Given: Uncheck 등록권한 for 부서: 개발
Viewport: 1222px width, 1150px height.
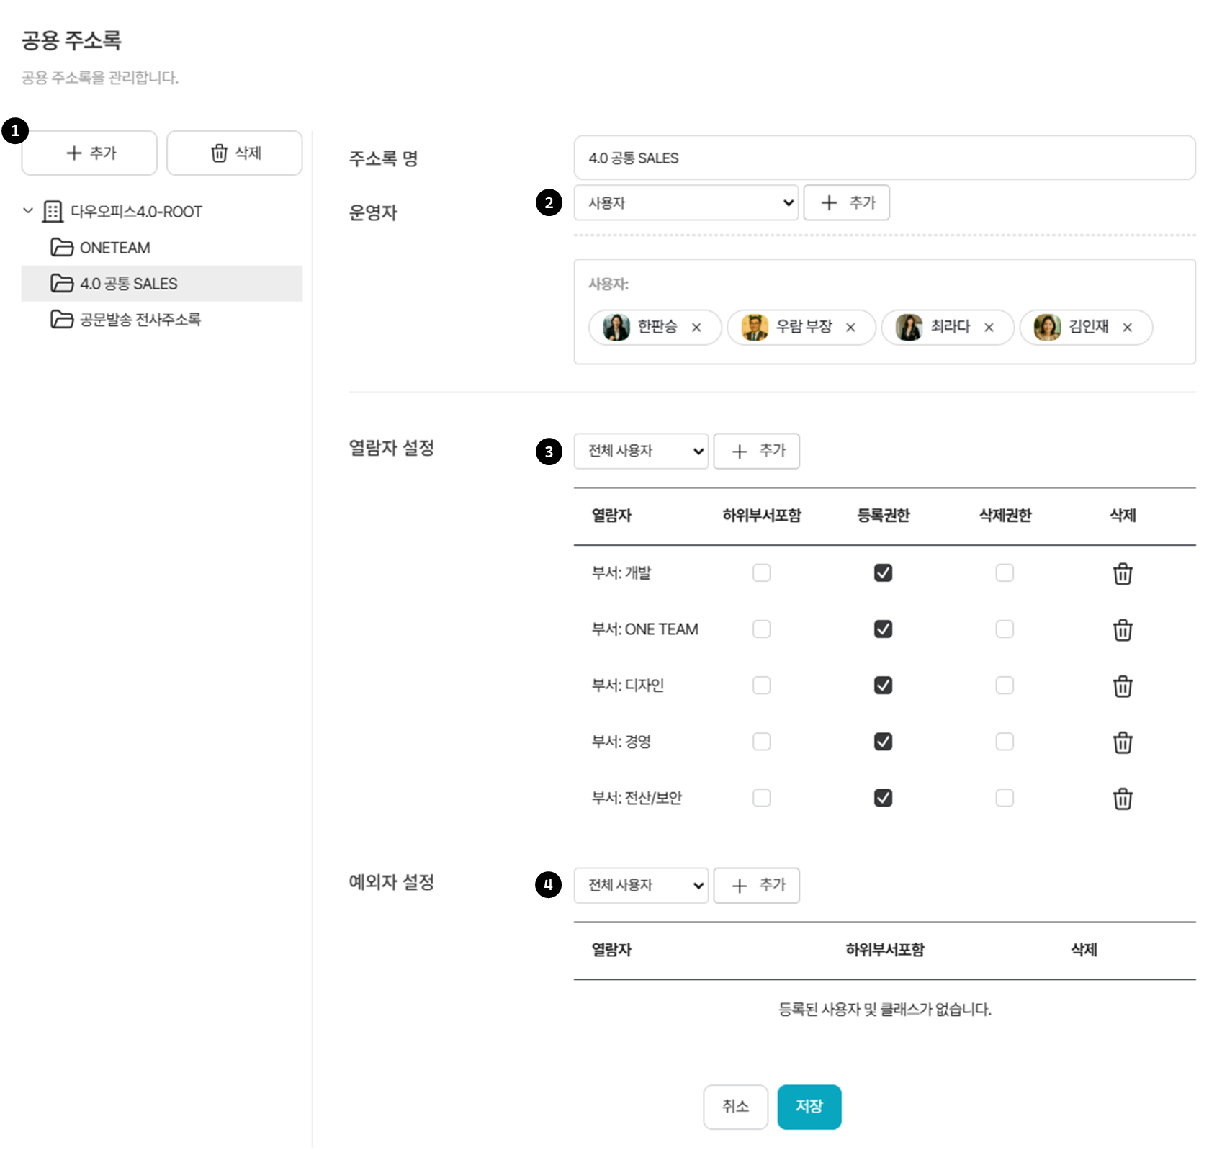Looking at the screenshot, I should 883,572.
